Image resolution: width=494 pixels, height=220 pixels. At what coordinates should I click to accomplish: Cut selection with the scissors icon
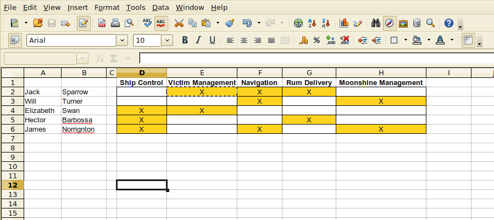pos(179,23)
